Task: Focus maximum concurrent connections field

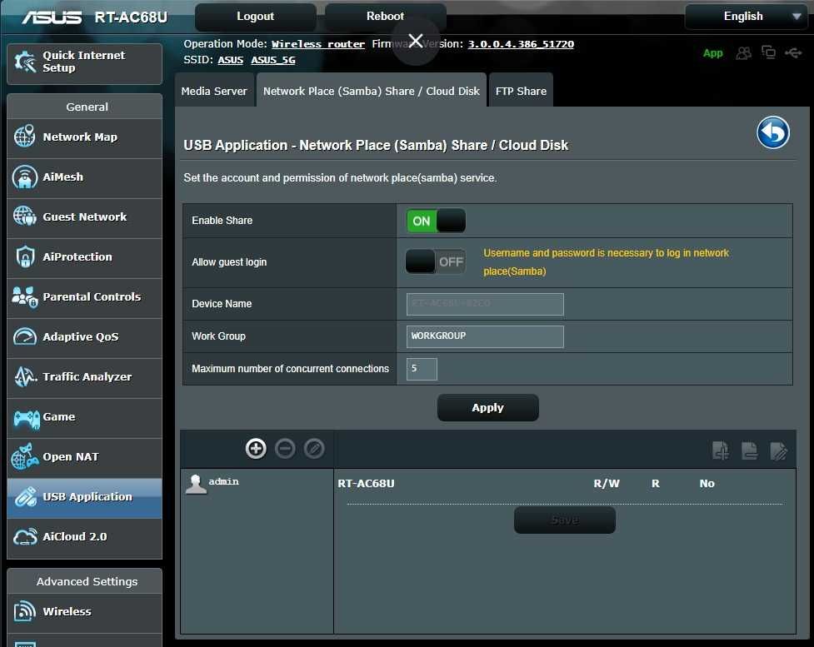Action: coord(422,369)
